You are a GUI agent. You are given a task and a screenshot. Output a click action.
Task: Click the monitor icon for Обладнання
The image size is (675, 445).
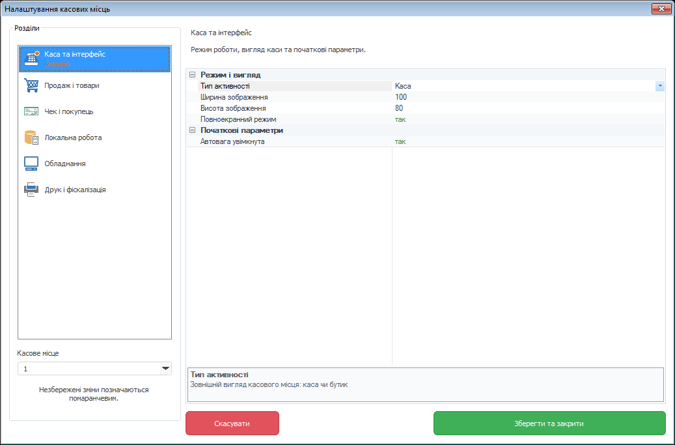[x=31, y=164]
